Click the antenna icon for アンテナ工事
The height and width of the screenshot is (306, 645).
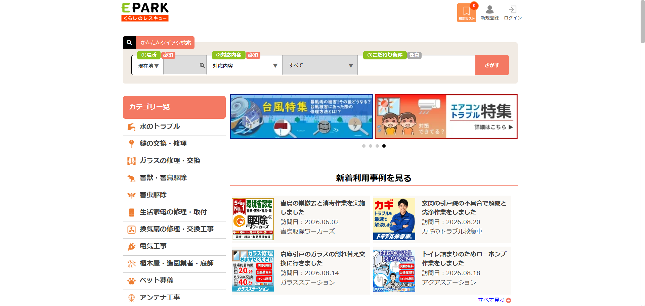(131, 298)
